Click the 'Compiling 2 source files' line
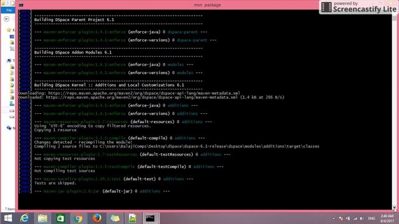399x224 pixels. pyautogui.click(x=176, y=146)
